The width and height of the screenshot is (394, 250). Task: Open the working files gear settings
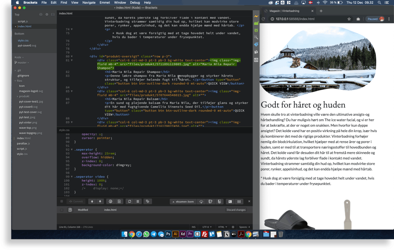coord(47,15)
